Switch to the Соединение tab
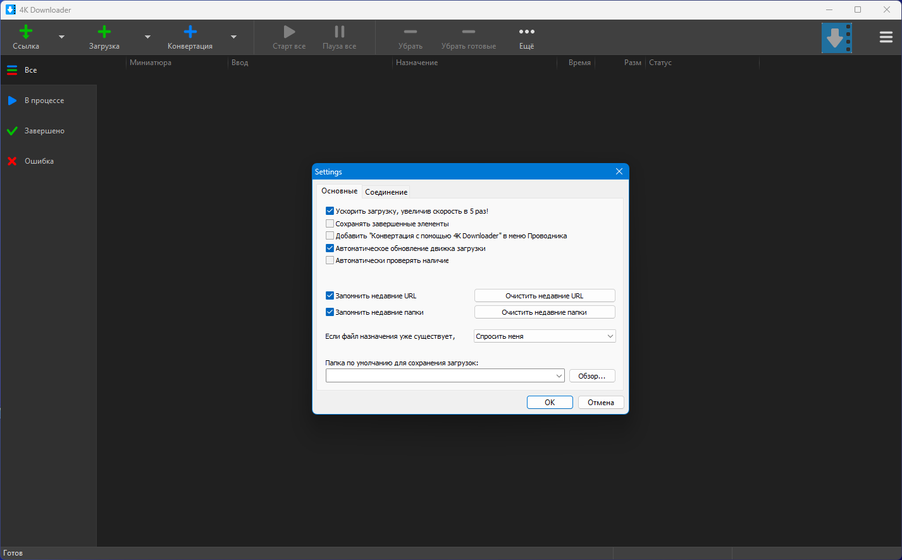Viewport: 902px width, 560px height. pos(386,192)
